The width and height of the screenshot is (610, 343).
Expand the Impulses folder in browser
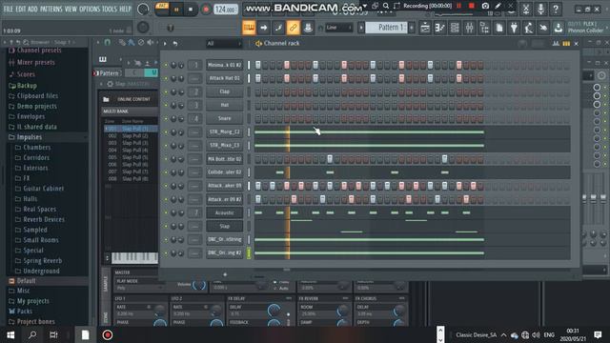[x=30, y=137]
